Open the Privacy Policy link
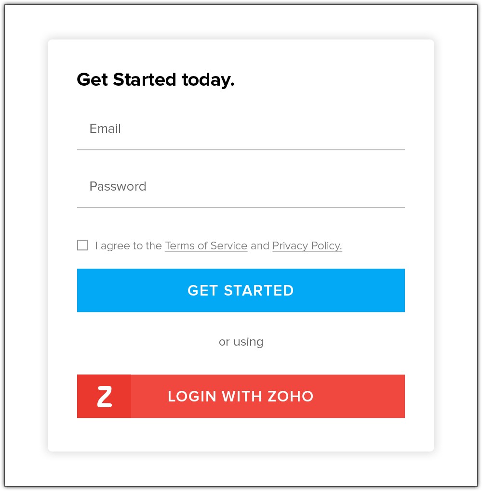The width and height of the screenshot is (482, 491). click(307, 245)
